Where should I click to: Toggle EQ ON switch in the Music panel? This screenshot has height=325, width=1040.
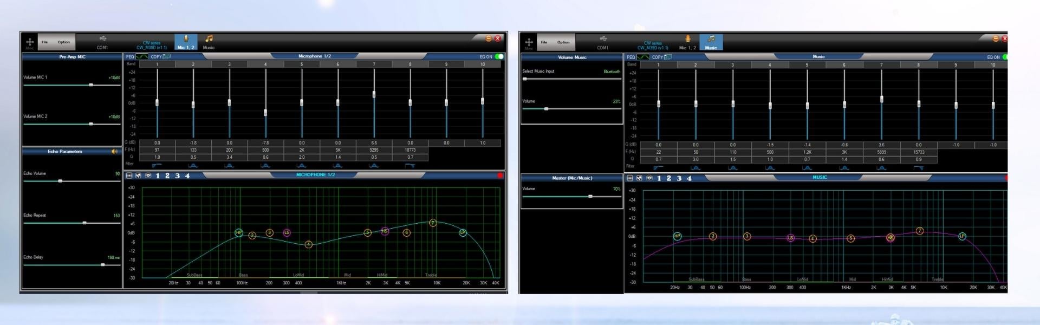coord(1004,57)
